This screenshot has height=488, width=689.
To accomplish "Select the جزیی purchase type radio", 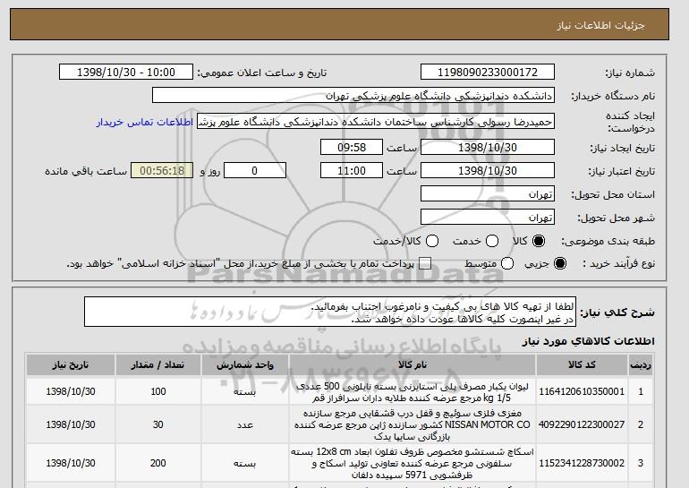I will click(x=560, y=263).
